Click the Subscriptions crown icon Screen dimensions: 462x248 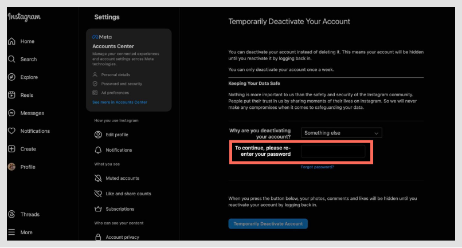coord(98,209)
